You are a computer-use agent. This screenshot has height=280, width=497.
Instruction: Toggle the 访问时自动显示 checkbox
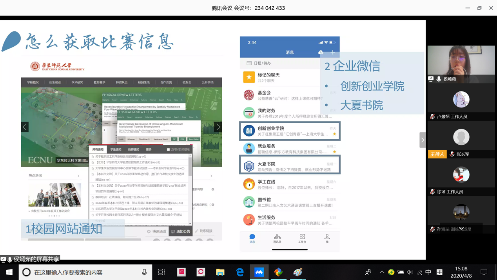coord(169,149)
